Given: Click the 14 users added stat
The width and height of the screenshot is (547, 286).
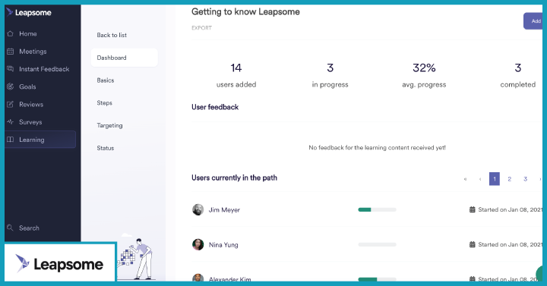Looking at the screenshot, I should coord(236,75).
